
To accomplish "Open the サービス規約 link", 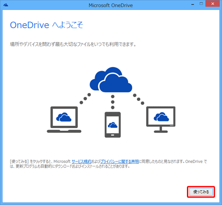I will (x=81, y=161).
